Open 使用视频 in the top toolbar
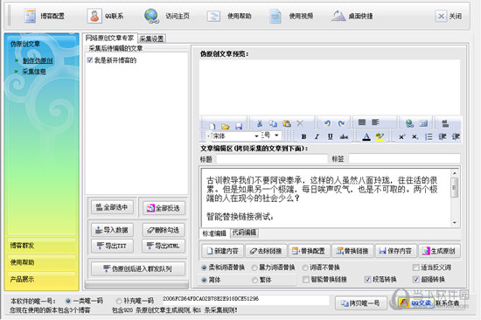Image resolution: width=481 pixels, height=320 pixels. click(x=291, y=16)
